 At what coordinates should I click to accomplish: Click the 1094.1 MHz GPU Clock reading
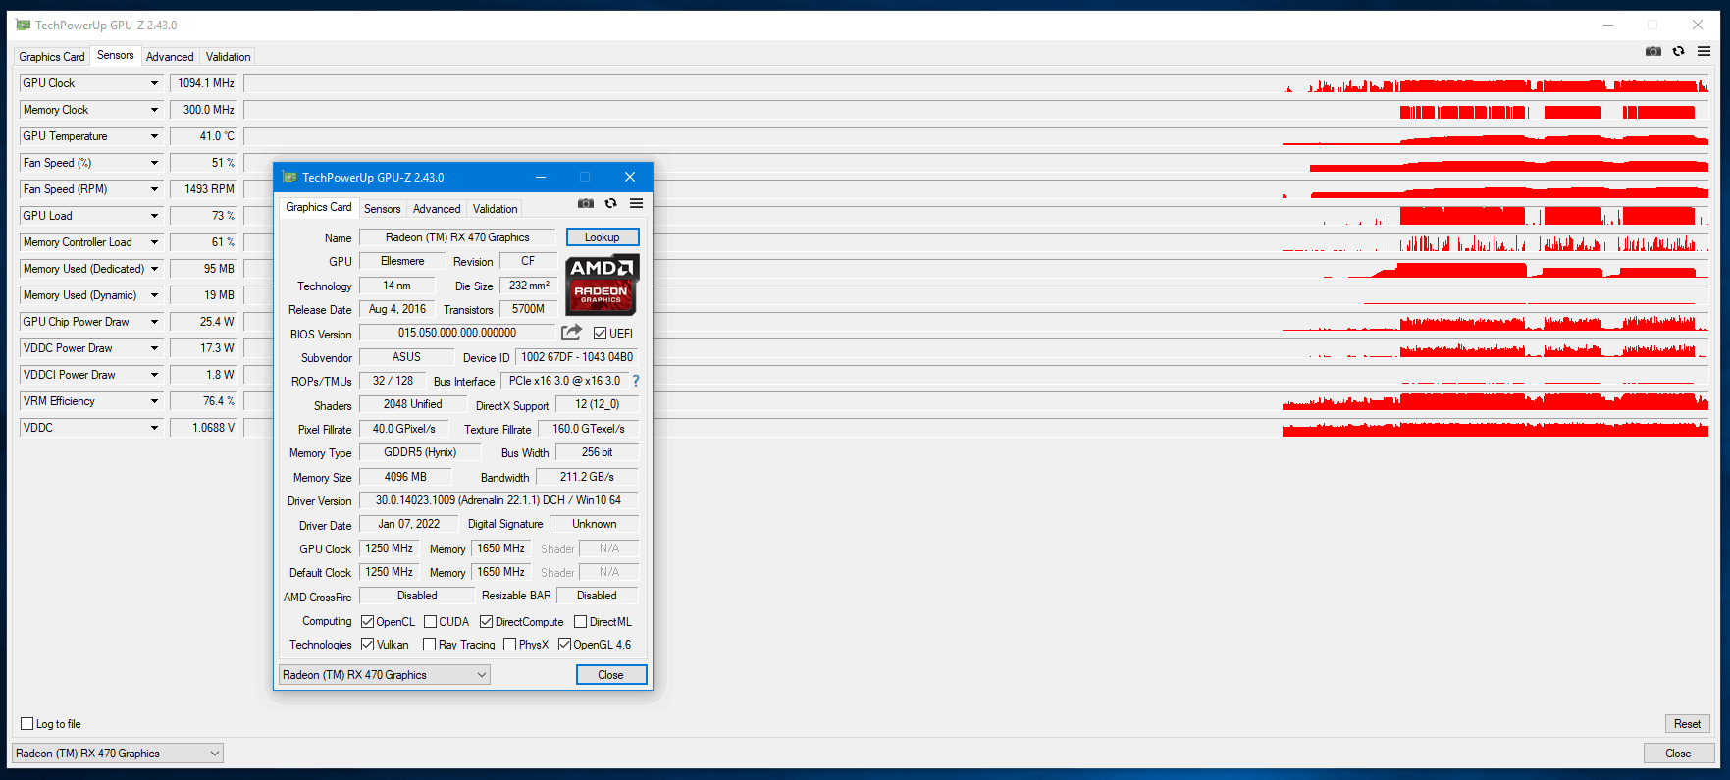(x=206, y=83)
